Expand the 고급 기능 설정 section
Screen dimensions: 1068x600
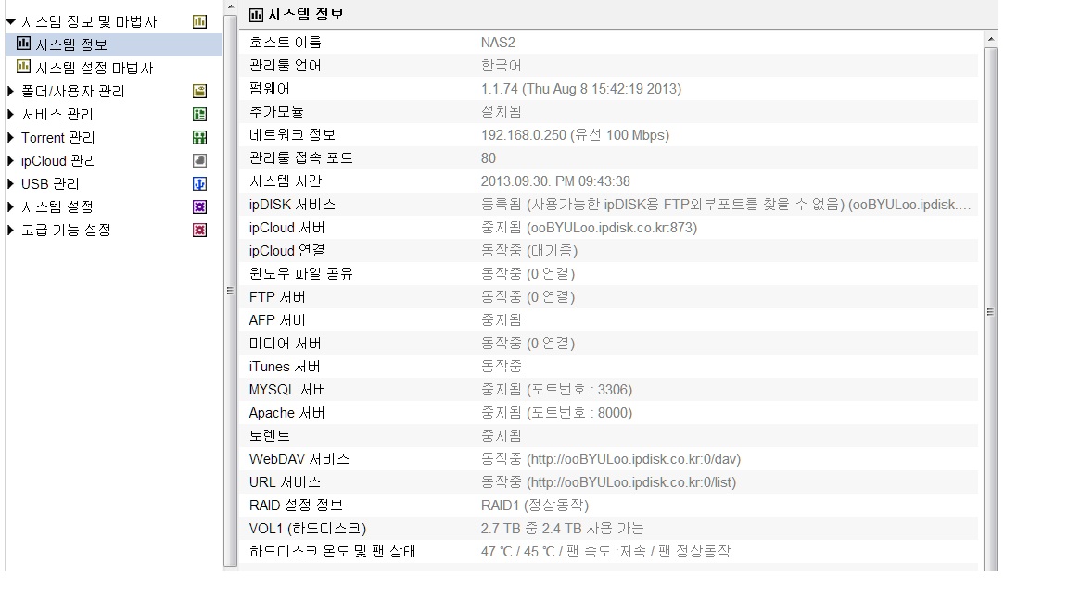point(10,230)
